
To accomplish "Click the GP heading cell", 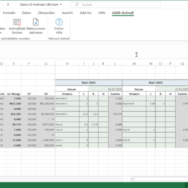I will [46, 94].
